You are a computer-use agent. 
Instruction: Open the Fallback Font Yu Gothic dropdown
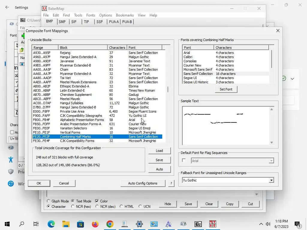tap(271, 180)
